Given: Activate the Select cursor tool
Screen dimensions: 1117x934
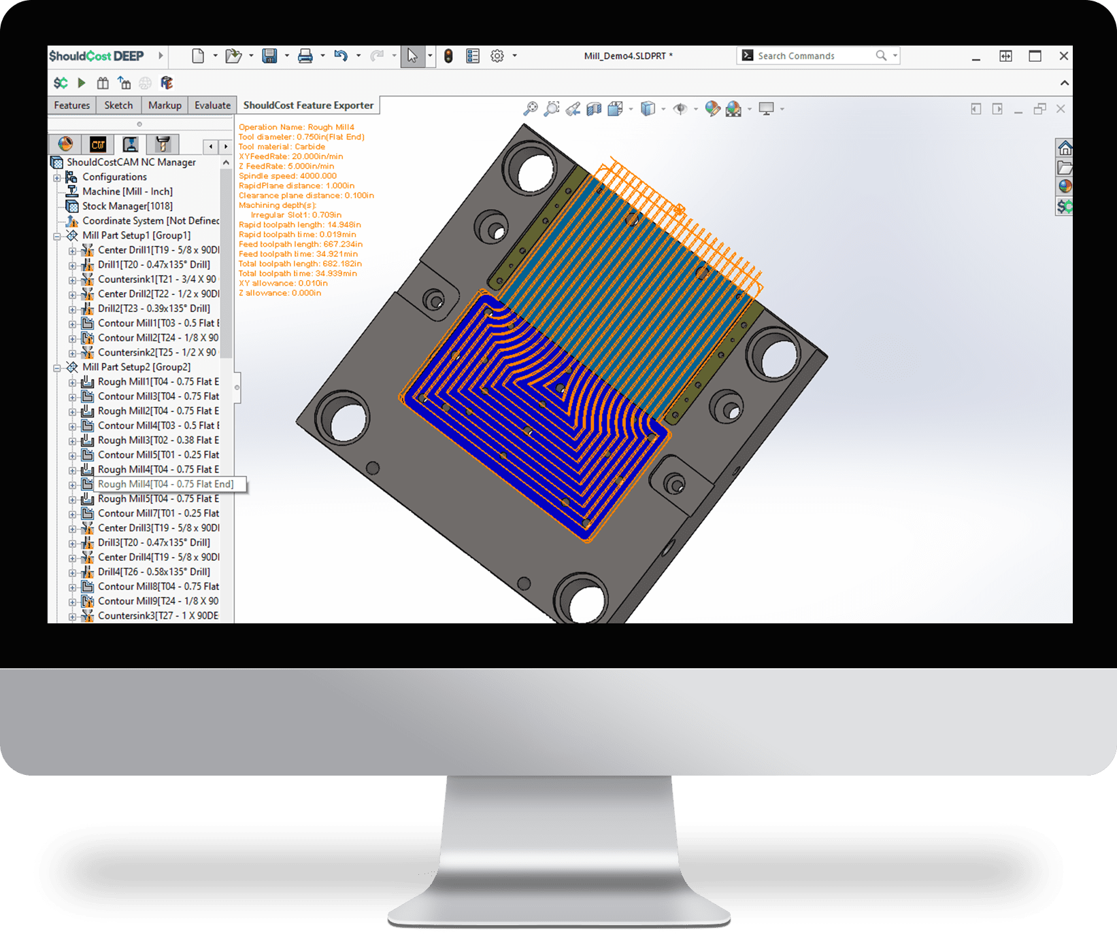Looking at the screenshot, I should point(412,56).
